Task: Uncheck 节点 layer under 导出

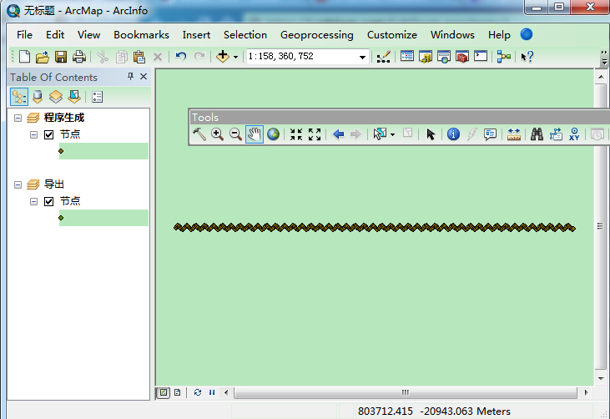Action: point(48,201)
